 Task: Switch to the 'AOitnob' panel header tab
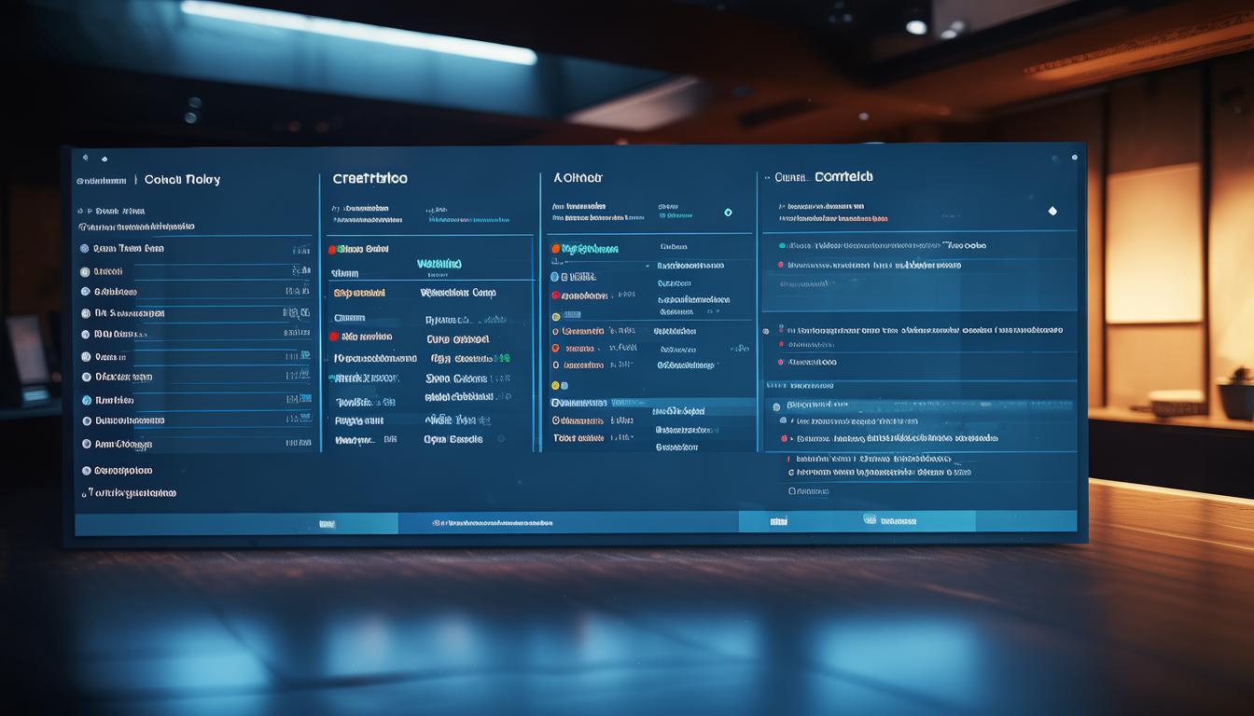(x=578, y=177)
